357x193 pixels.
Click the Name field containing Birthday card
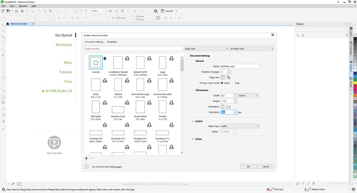click(x=240, y=66)
